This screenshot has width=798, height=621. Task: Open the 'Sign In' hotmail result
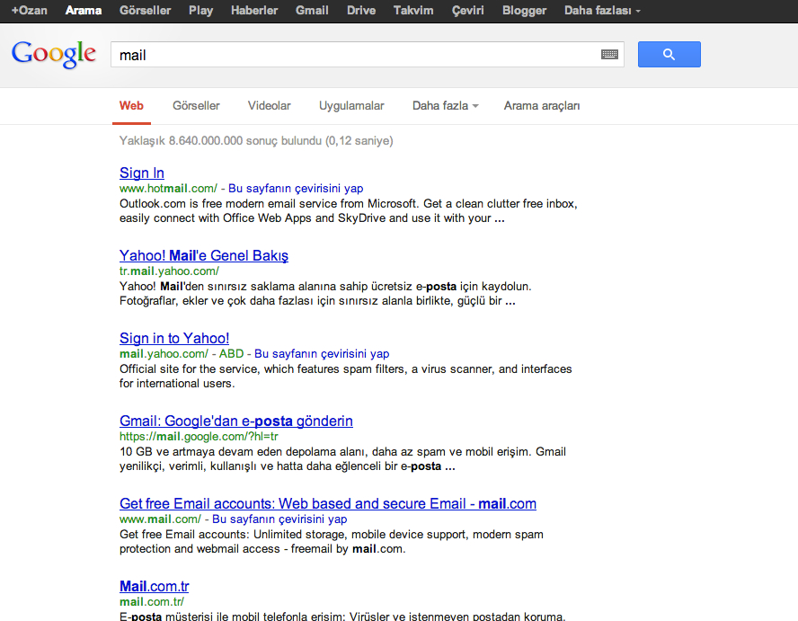(142, 173)
